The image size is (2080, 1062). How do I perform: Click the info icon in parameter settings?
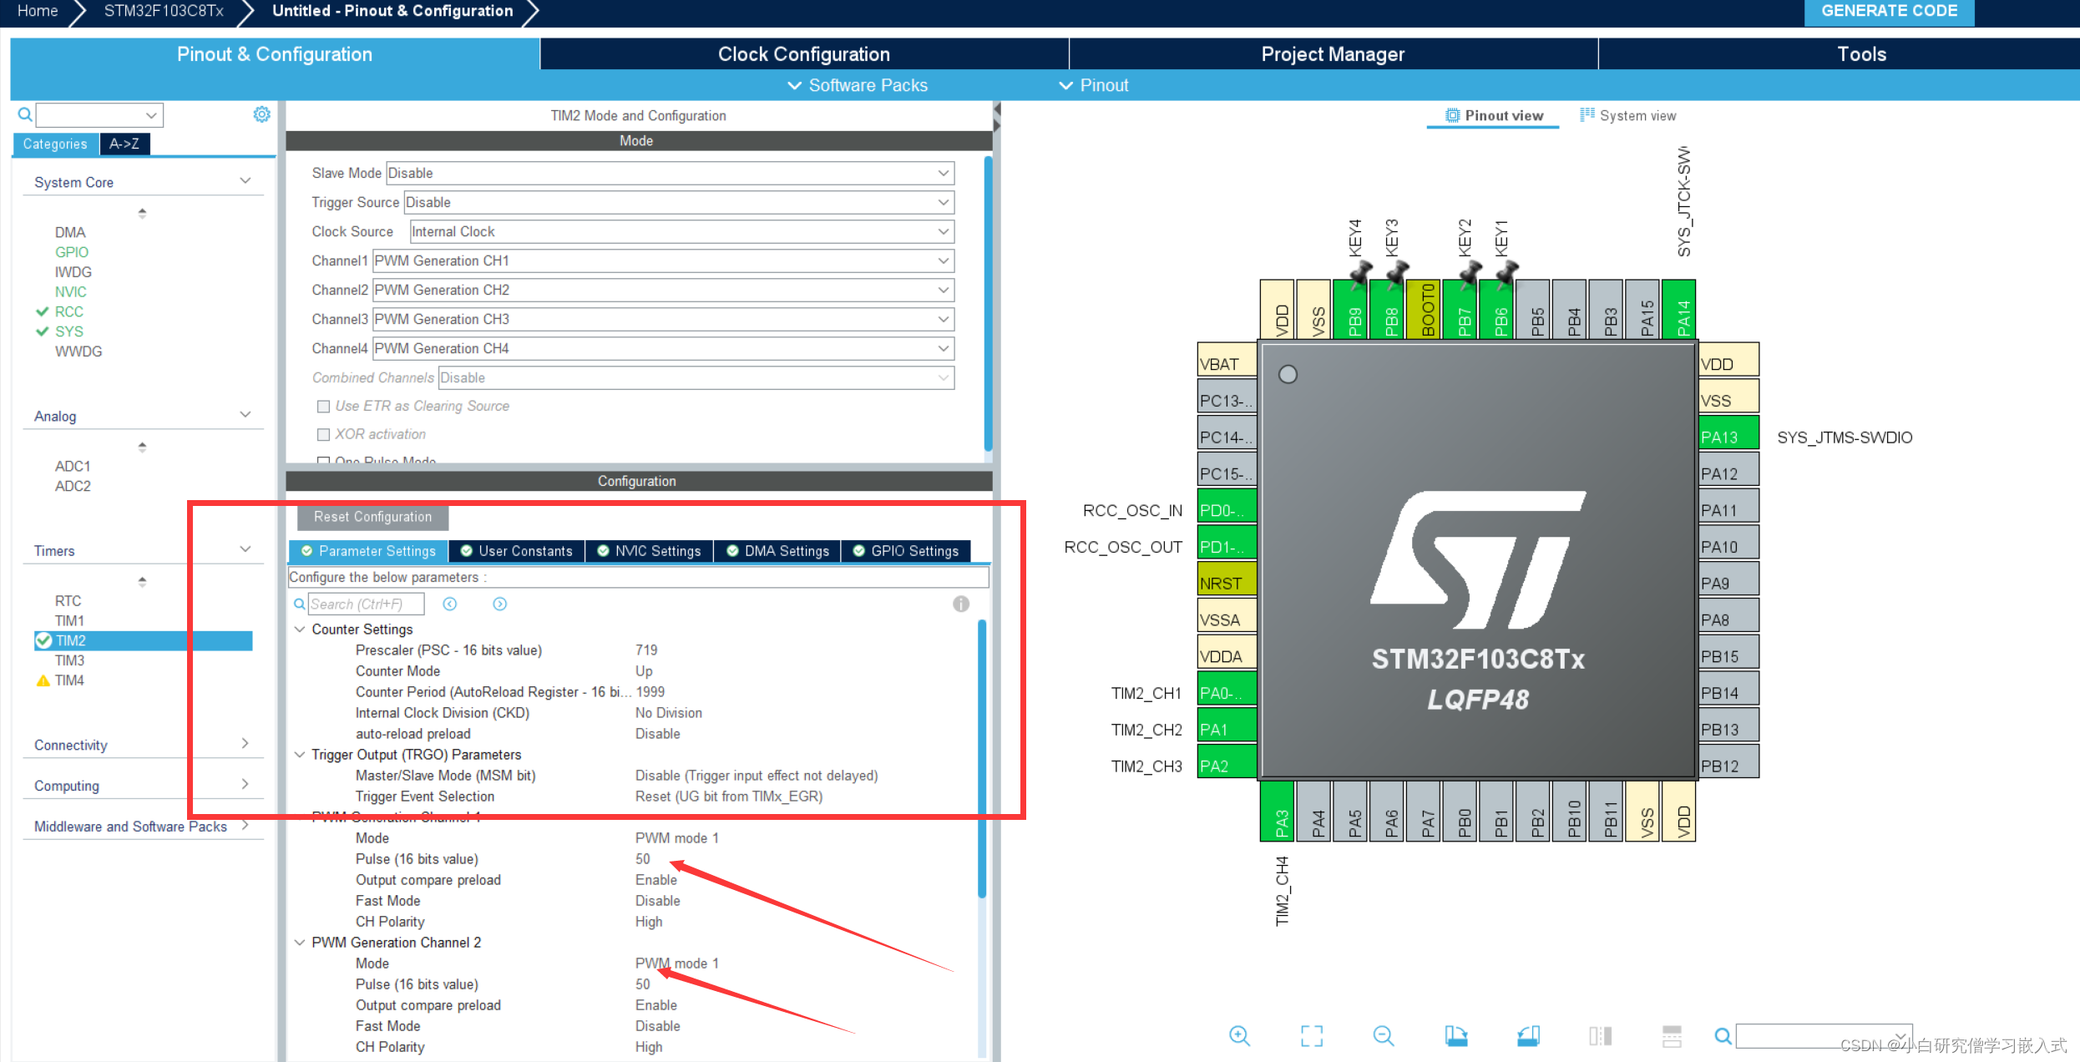click(x=961, y=604)
